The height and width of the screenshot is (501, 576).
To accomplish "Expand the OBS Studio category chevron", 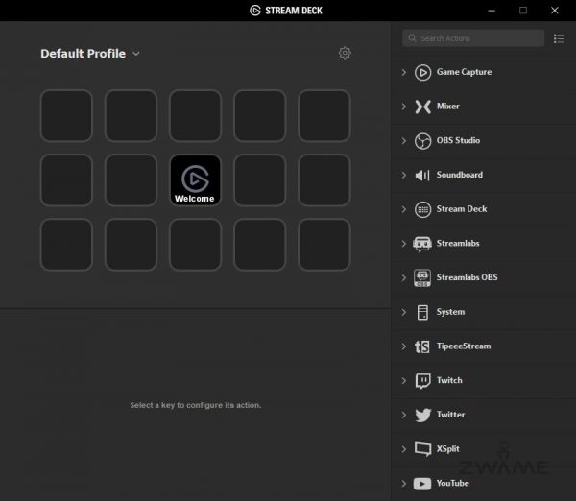I will tap(404, 141).
